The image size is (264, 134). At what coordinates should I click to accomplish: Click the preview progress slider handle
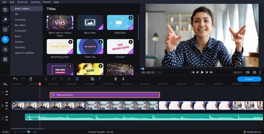[x=143, y=69]
